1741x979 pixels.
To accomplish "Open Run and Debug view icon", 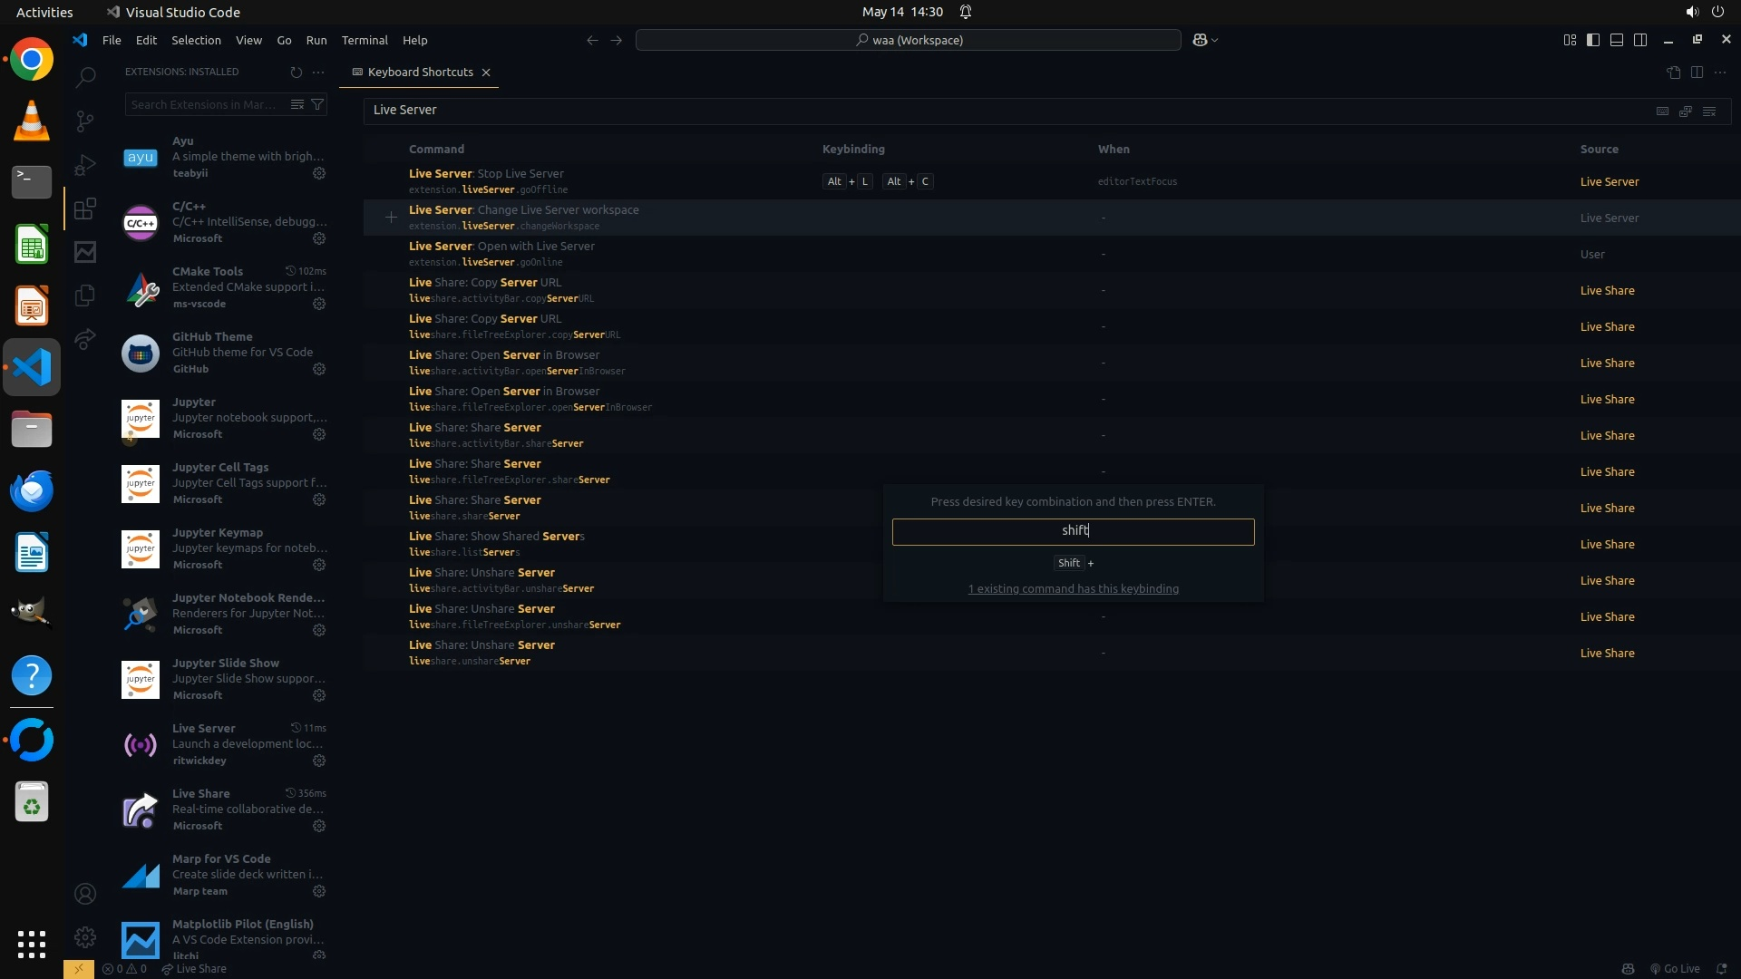I will click(x=85, y=165).
